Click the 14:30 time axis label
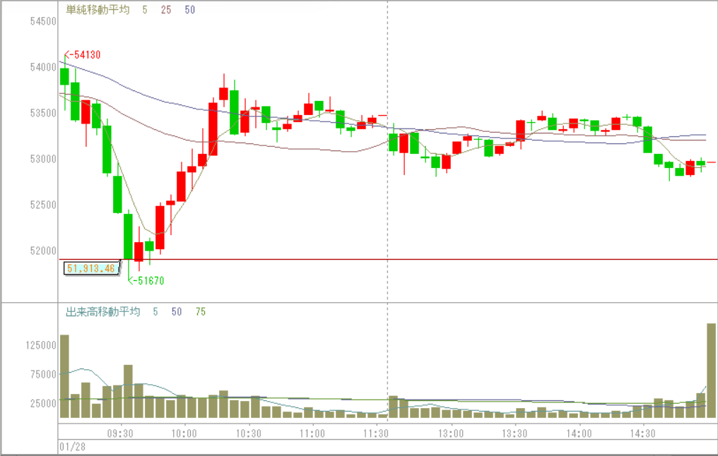718x456 pixels. tap(642, 433)
